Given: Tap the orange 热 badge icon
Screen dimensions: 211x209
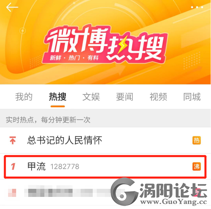Looking at the screenshot, I should click(197, 140).
